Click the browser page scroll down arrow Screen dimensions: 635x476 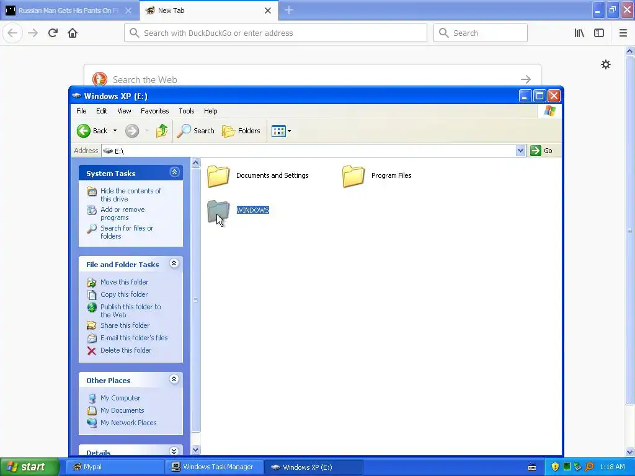(x=630, y=452)
